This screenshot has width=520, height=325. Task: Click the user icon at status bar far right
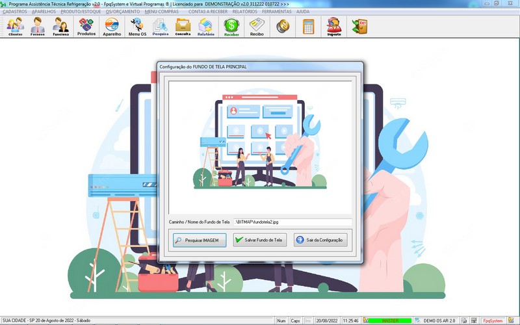511,320
